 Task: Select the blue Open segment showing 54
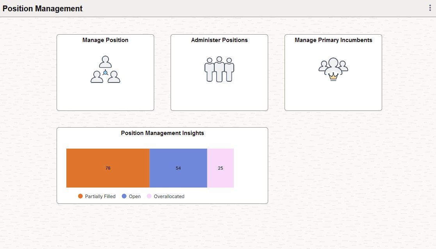tap(178, 168)
